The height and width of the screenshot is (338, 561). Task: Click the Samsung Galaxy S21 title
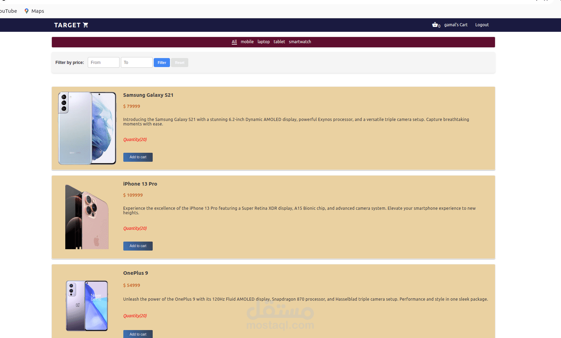(148, 95)
